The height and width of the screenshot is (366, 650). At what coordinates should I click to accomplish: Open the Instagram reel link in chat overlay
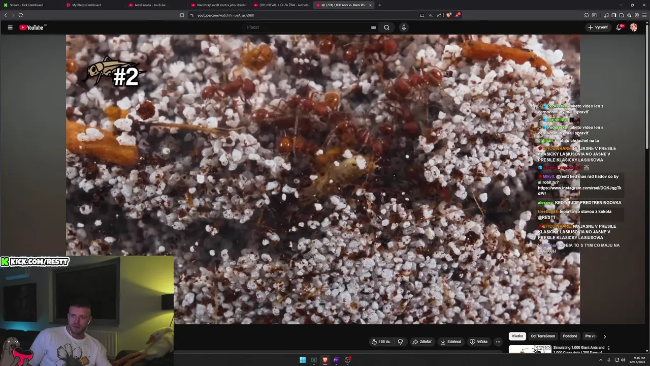(x=579, y=191)
